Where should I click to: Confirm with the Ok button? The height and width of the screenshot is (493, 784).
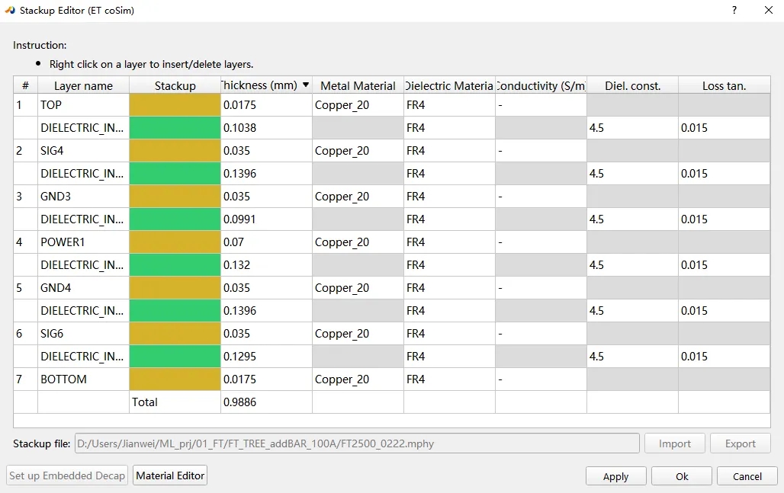[x=682, y=476]
